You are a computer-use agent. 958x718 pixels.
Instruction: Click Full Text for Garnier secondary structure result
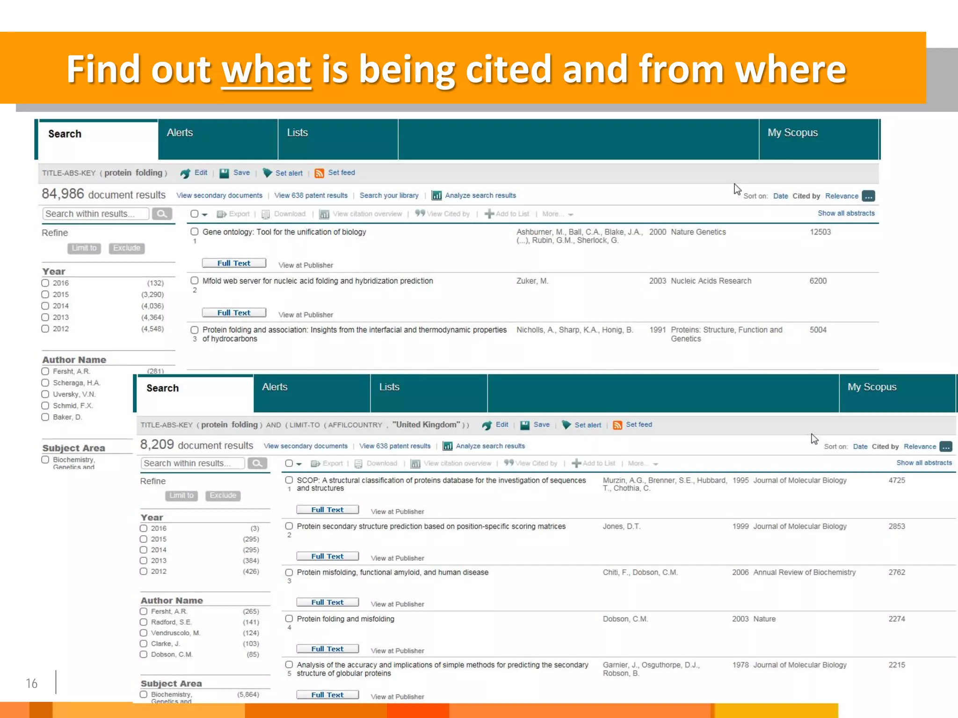pyautogui.click(x=327, y=695)
